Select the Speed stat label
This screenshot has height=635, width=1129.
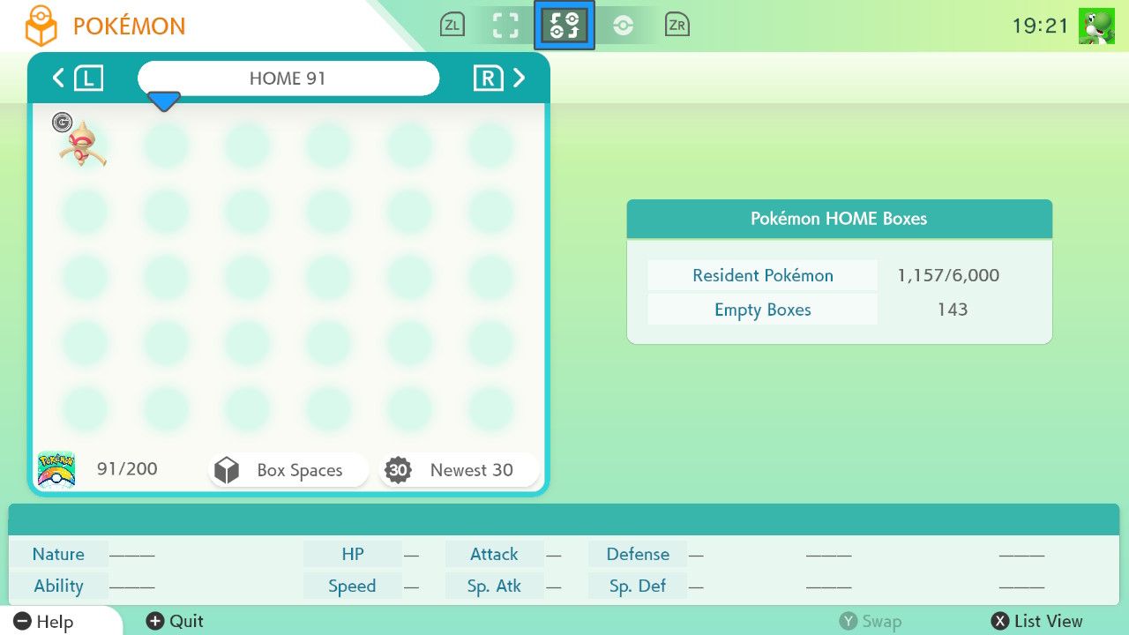pyautogui.click(x=353, y=586)
